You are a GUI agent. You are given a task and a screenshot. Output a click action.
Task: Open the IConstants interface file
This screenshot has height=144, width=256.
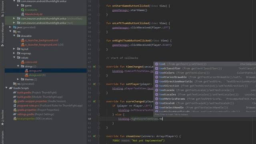pos(31,10)
